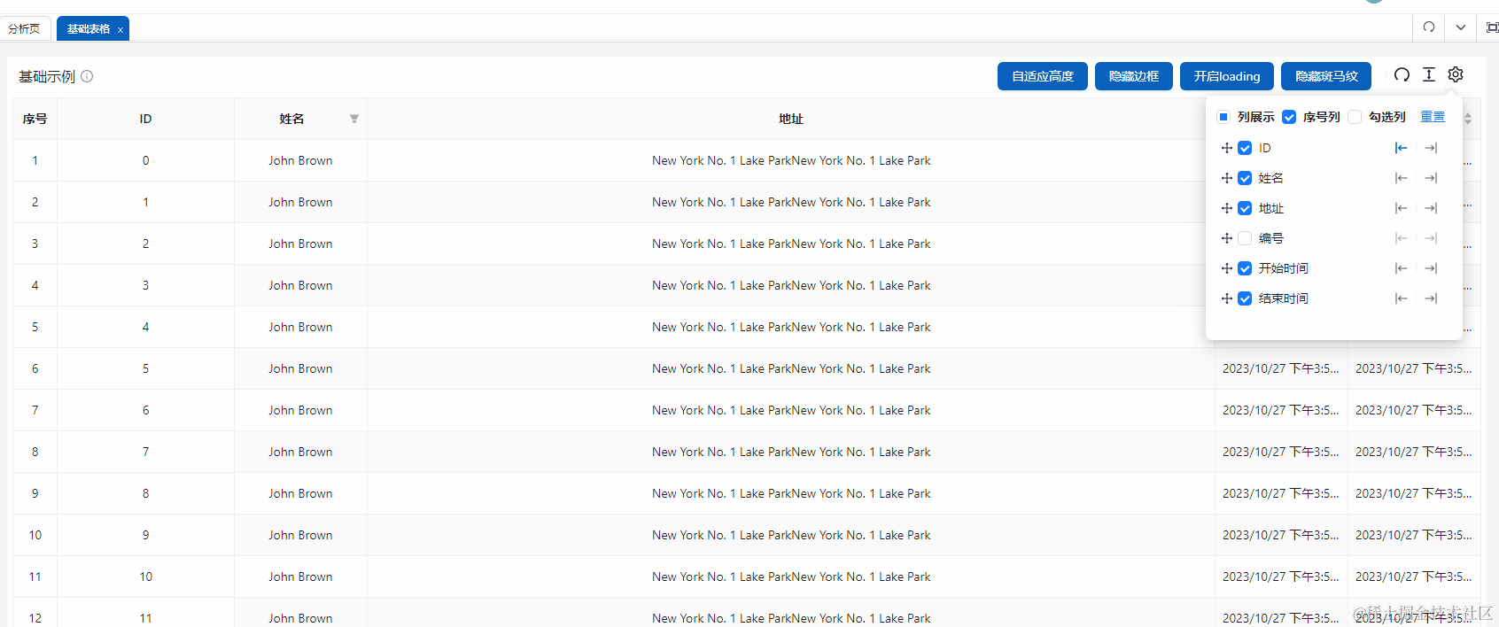Viewport: 1499px width, 627px height.
Task: Pin the ID column to the left
Action: point(1401,148)
